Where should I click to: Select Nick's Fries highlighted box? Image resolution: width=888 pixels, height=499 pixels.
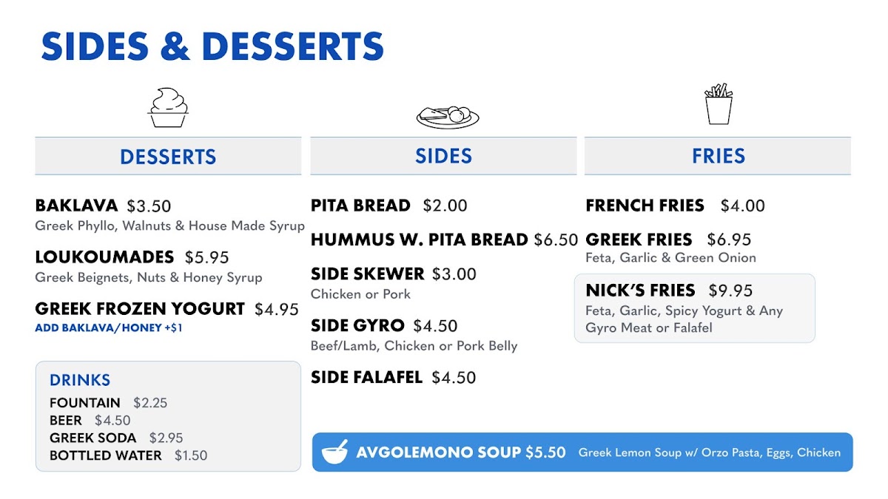click(695, 308)
